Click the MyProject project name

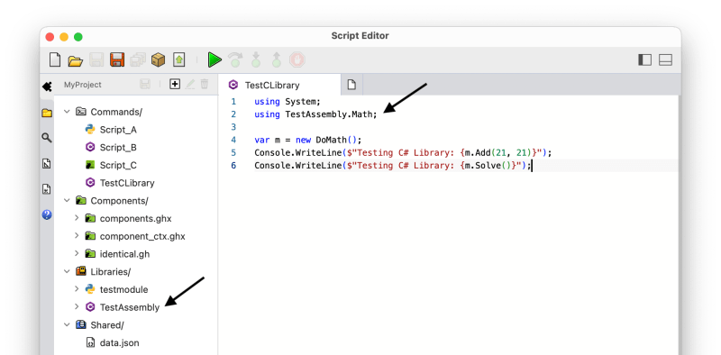[x=83, y=85]
